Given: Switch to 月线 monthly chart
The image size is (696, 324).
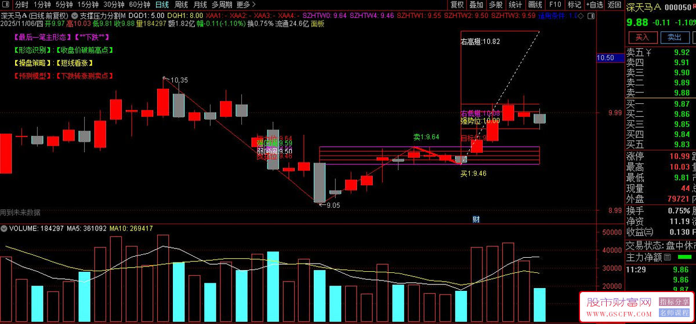Looking at the screenshot, I should (200, 5).
